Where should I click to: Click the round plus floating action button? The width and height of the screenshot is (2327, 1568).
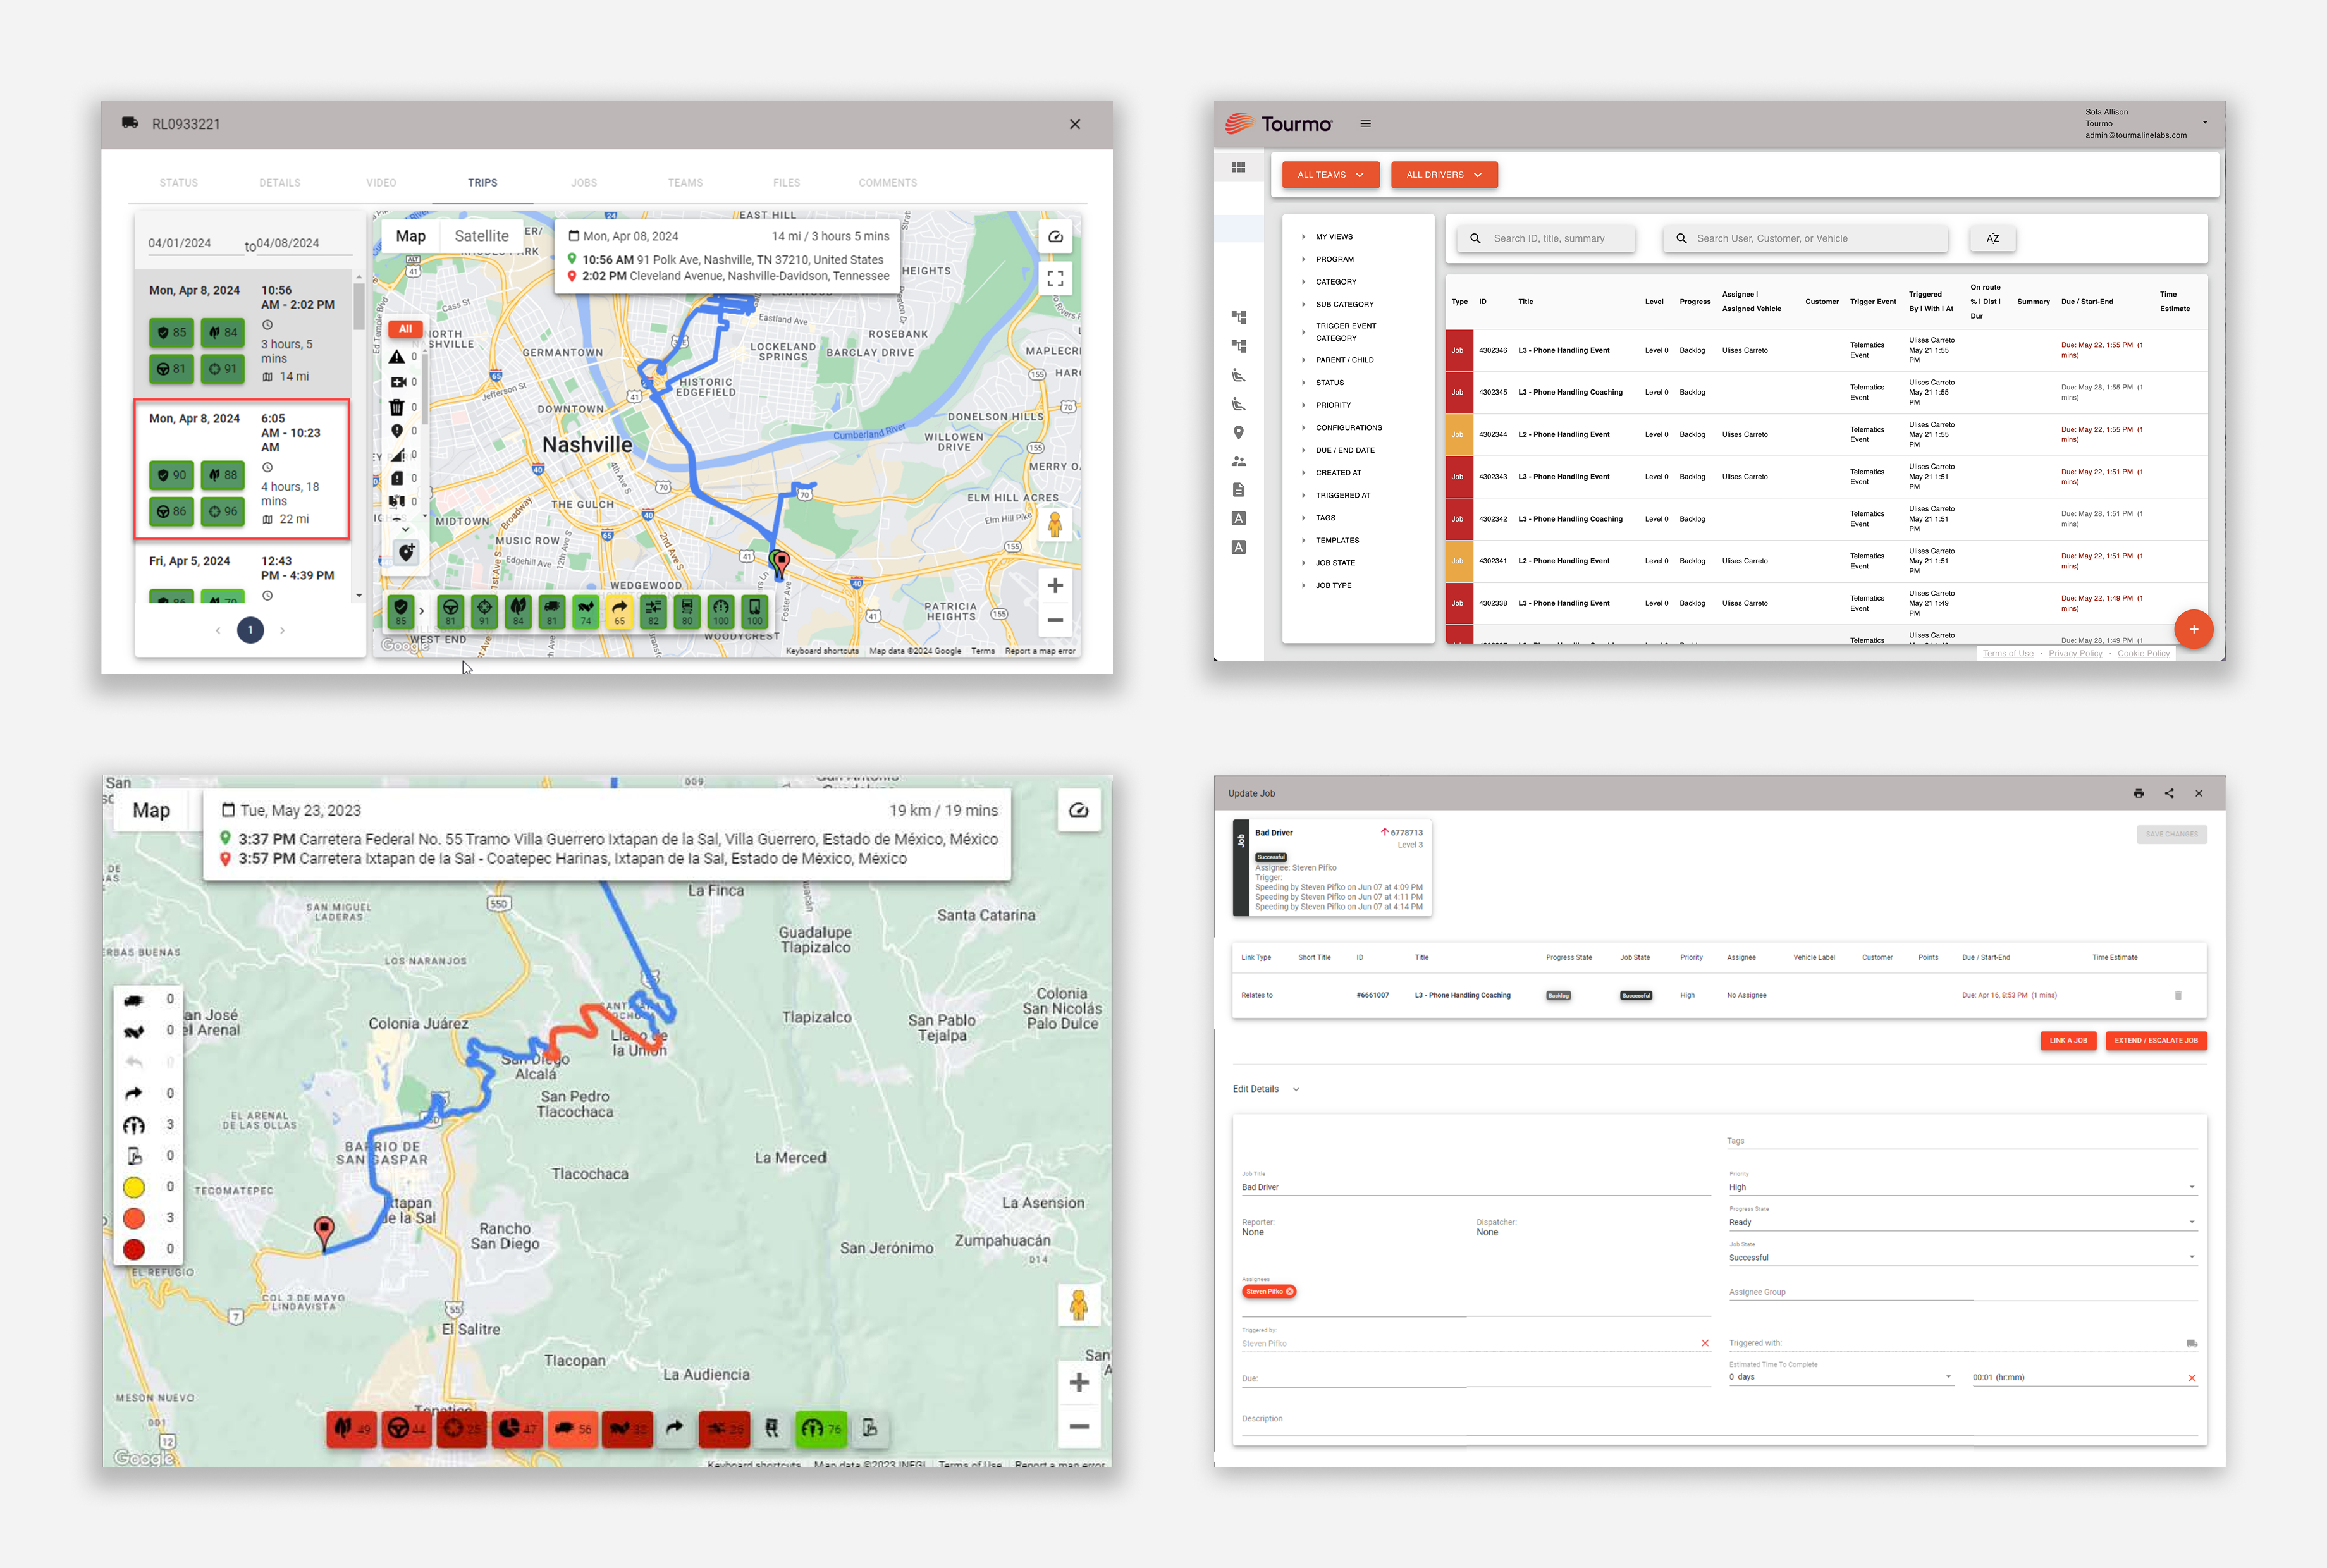[x=2193, y=629]
